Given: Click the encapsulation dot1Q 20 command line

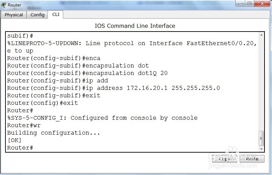Looking at the screenshot, I should 87,73.
